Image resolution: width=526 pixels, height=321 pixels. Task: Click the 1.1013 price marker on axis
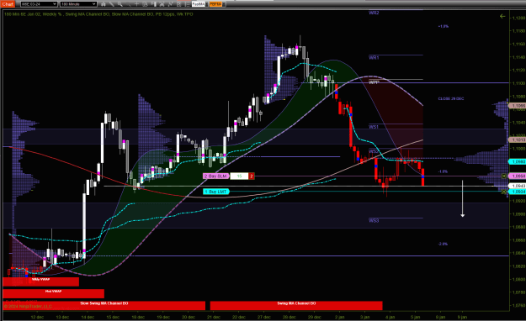(518, 139)
